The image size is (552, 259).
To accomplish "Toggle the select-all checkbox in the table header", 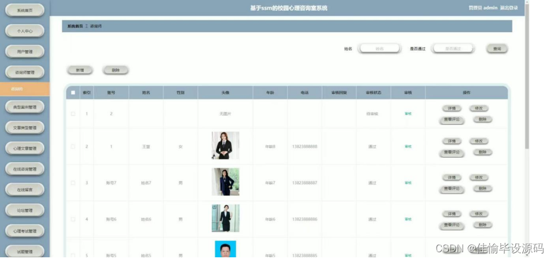I will [73, 93].
